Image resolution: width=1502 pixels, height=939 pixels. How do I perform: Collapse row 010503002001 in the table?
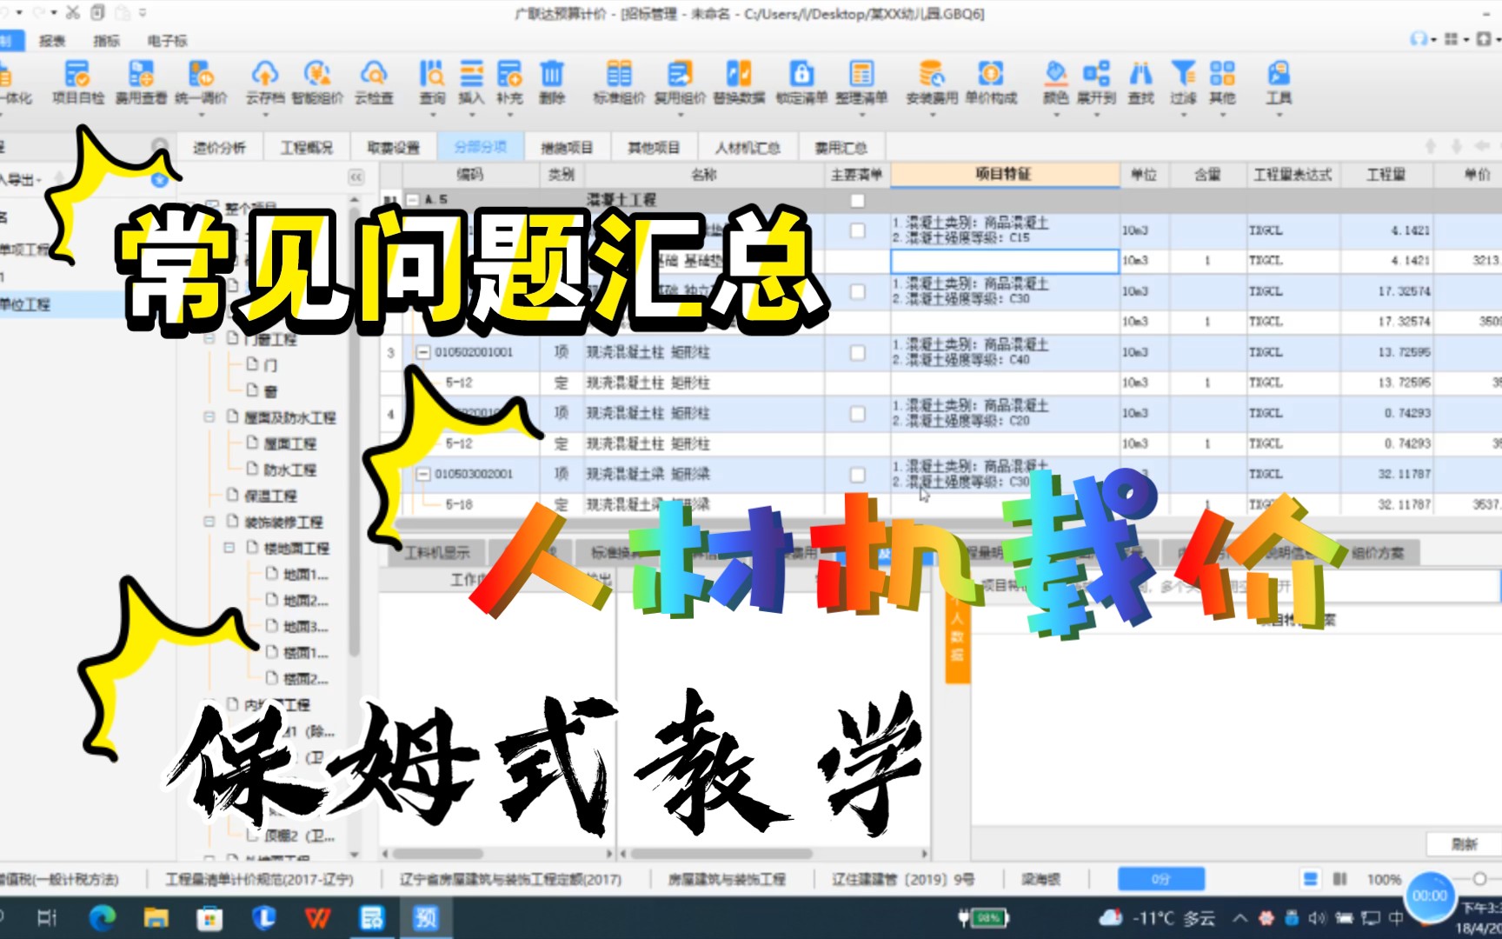[423, 474]
